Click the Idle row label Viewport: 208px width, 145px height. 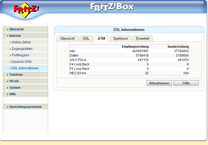(x=72, y=51)
